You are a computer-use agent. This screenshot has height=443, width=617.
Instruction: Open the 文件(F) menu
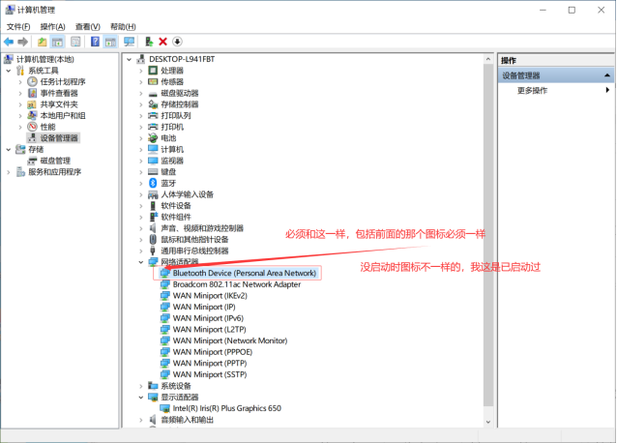[18, 27]
